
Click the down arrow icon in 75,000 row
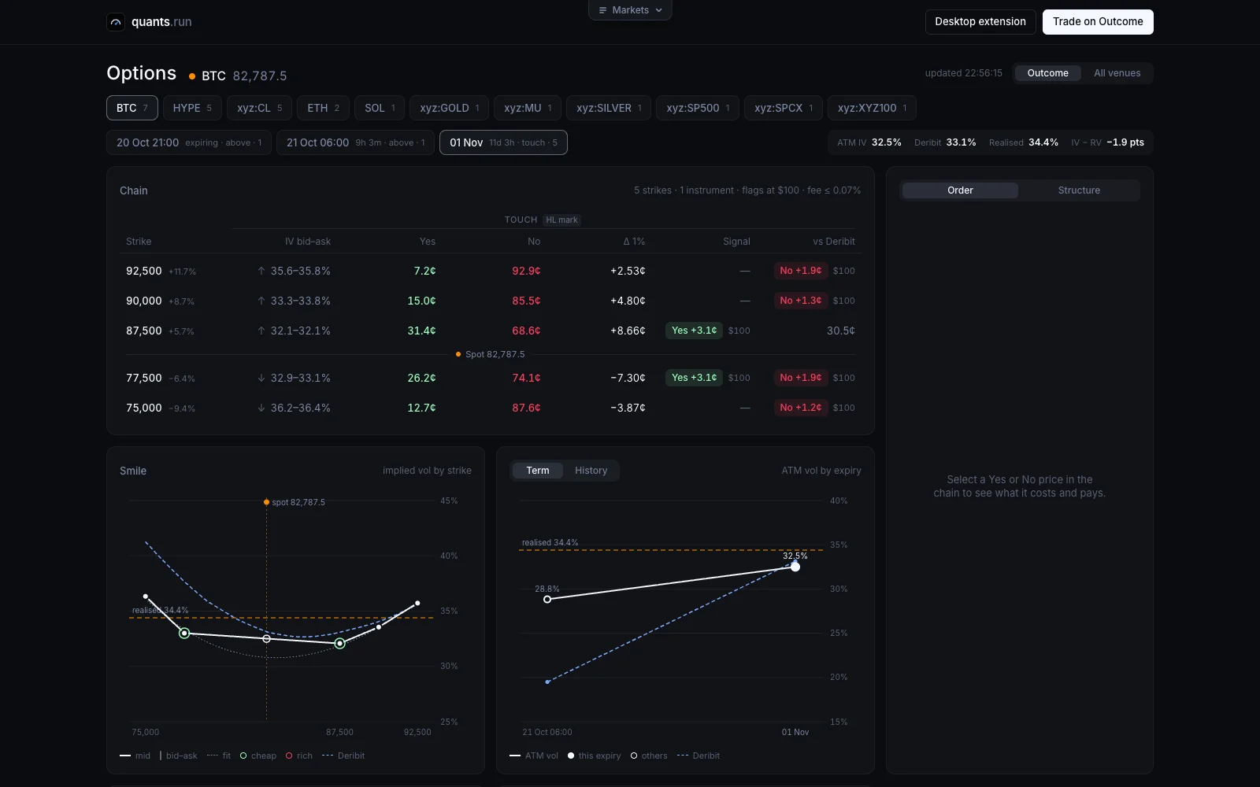click(261, 408)
